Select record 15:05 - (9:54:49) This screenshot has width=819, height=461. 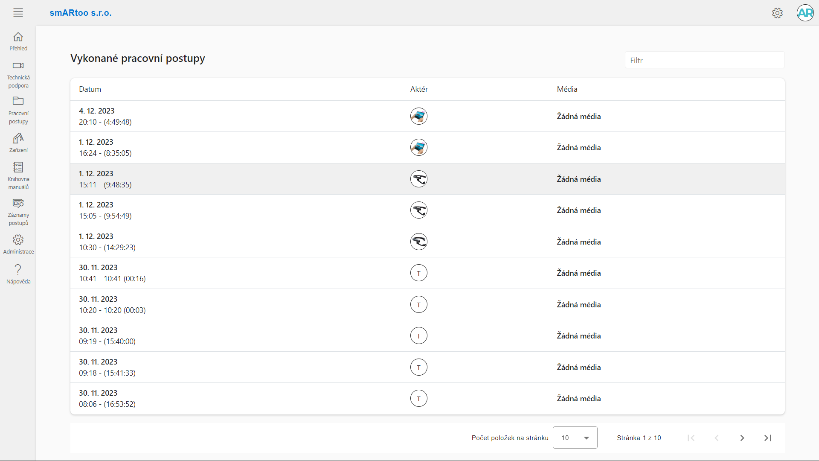coord(427,210)
